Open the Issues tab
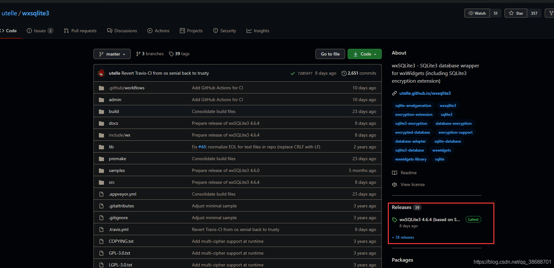The image size is (554, 268). [x=40, y=31]
